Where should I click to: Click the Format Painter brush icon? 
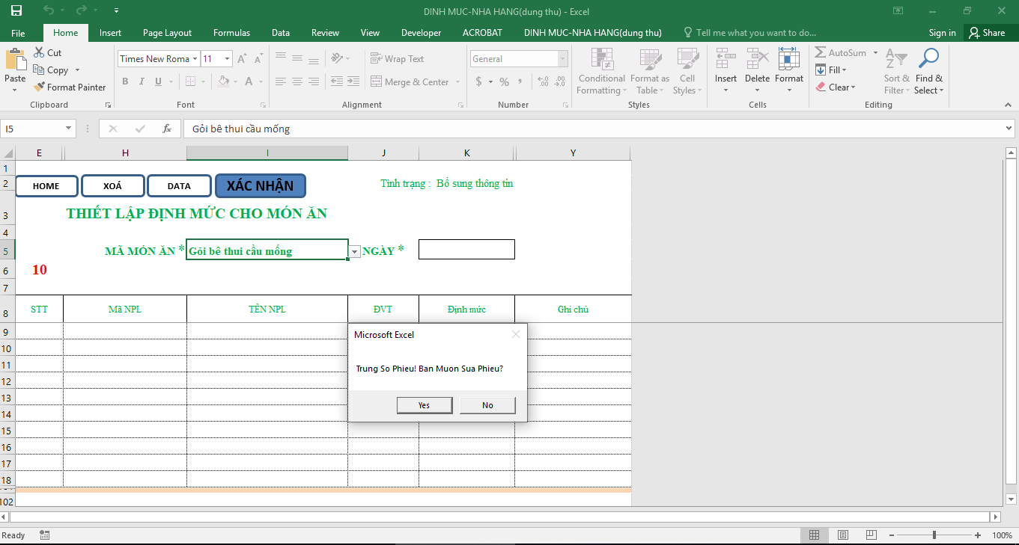coord(40,87)
